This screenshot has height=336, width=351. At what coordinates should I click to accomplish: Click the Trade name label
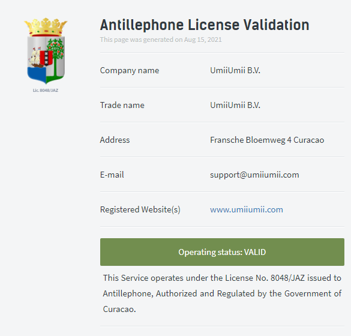(x=122, y=105)
